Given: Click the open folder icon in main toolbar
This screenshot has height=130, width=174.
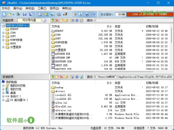Looking at the screenshot, I should pyautogui.click(x=10, y=15).
